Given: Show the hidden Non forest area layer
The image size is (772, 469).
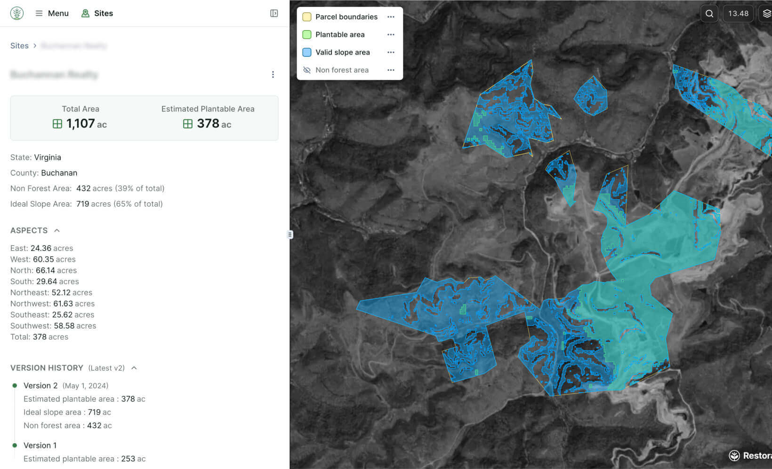Looking at the screenshot, I should (x=307, y=70).
